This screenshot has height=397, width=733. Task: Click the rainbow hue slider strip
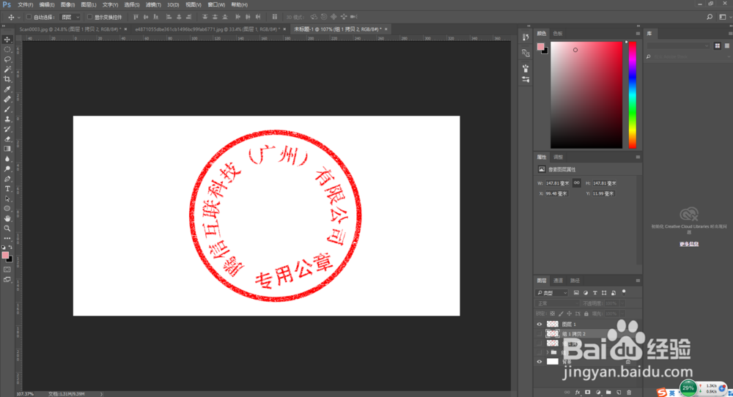click(632, 94)
